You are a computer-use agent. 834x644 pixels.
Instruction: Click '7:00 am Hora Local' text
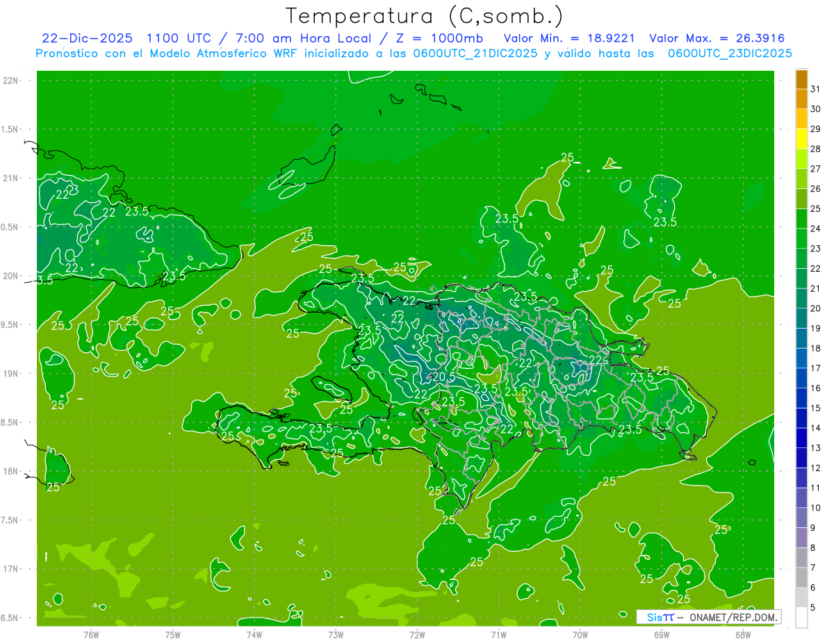point(303,38)
